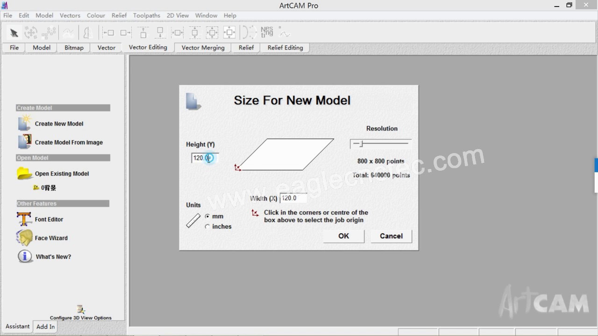
Task: Open the Relief menu
Action: tap(119, 15)
